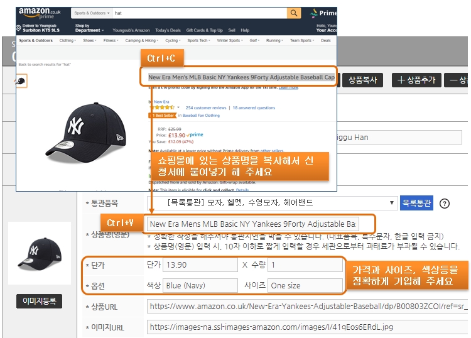Click the cap image preview in the form

[40, 253]
